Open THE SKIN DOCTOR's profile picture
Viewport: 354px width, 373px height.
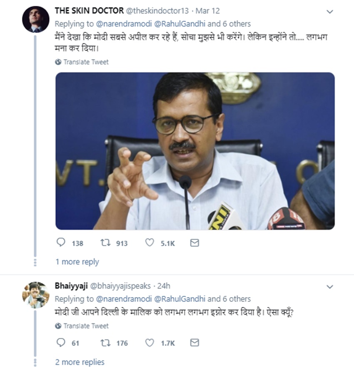click(x=36, y=19)
